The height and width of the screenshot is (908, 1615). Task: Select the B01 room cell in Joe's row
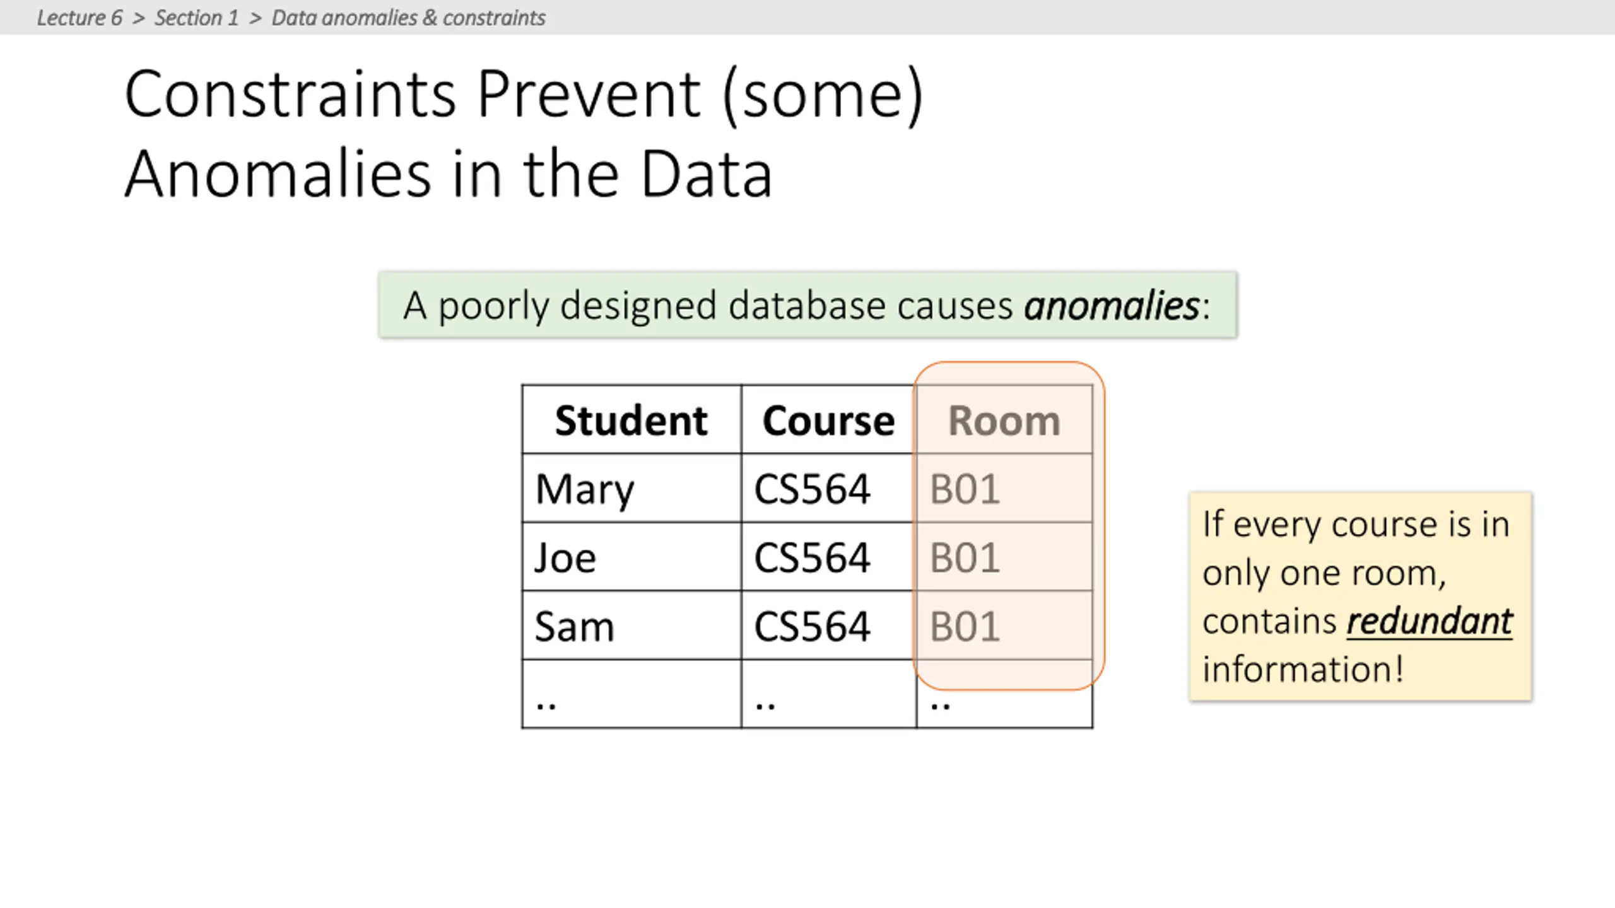click(965, 558)
